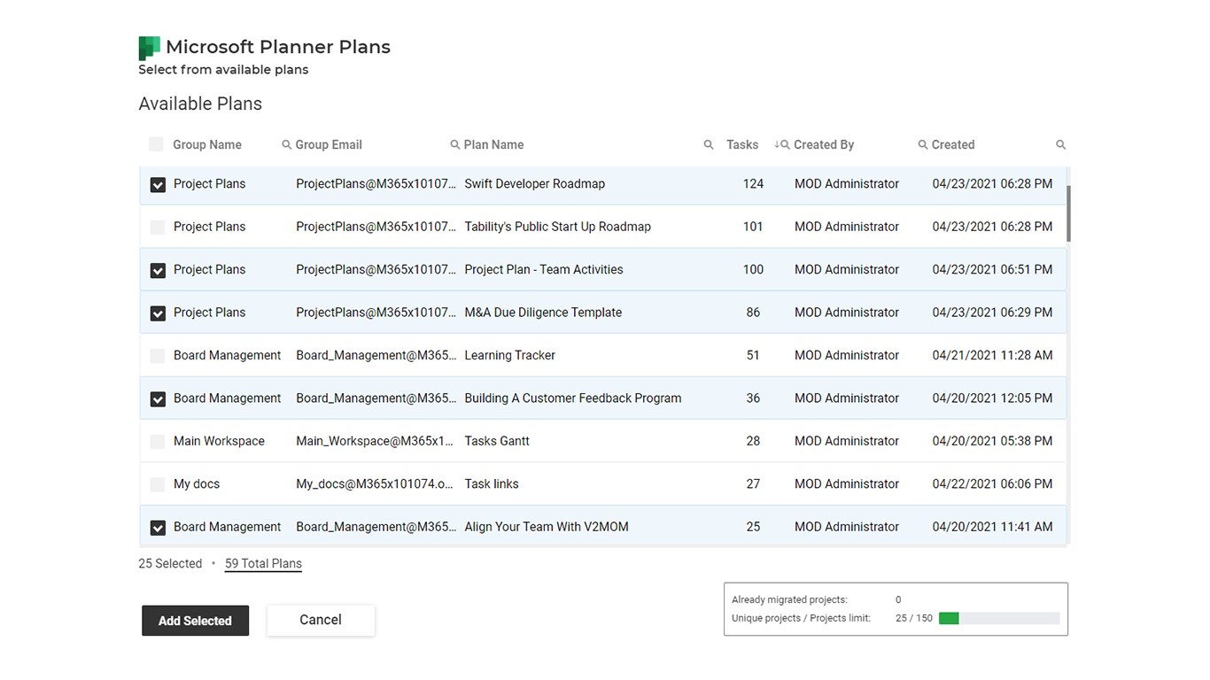1210x680 pixels.
Task: Click the Plan Name column header
Action: tap(493, 144)
